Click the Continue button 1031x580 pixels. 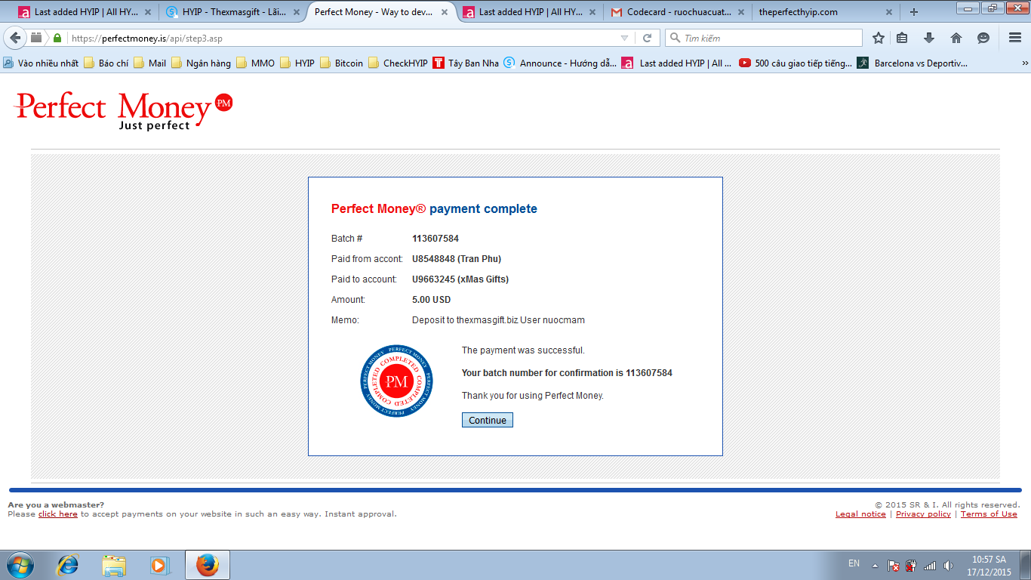pos(488,420)
